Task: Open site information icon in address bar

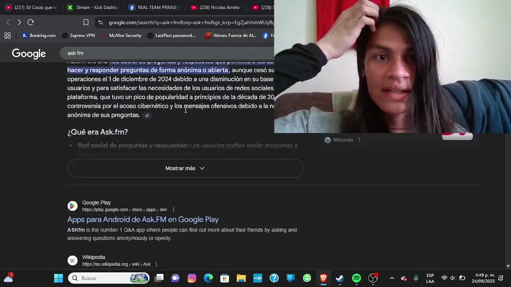Action: point(100,23)
